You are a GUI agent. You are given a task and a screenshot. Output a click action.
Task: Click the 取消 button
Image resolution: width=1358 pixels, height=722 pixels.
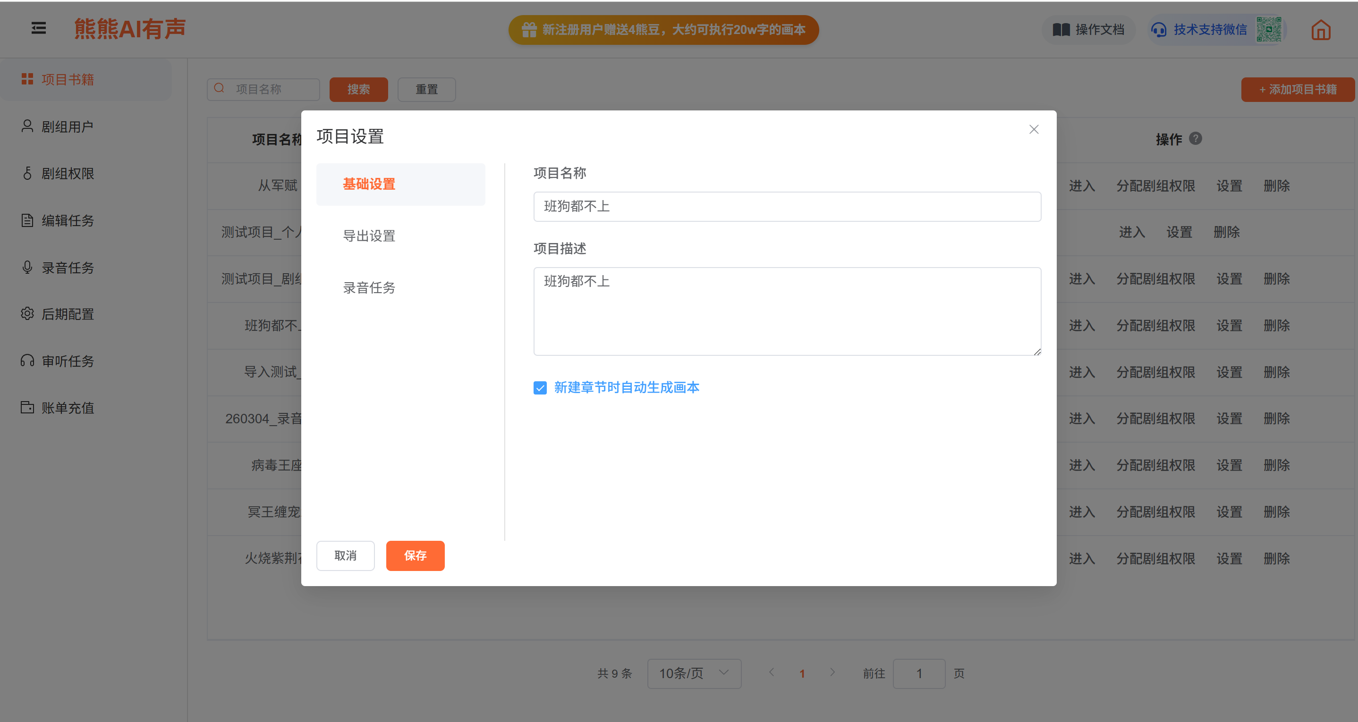point(345,555)
